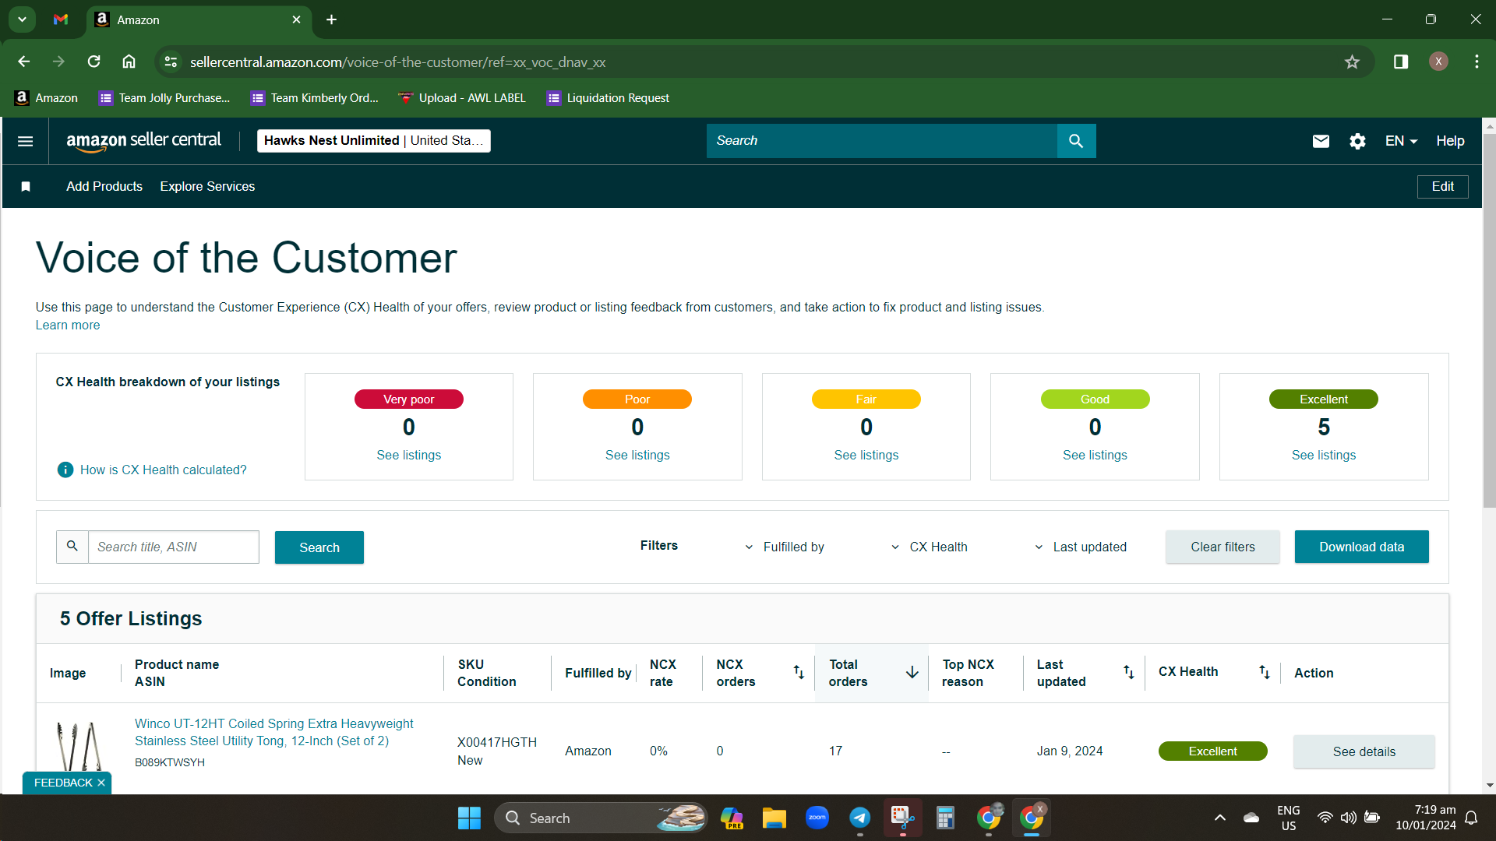This screenshot has width=1496, height=841.
Task: Click magnifier icon in title ASIN search
Action: click(72, 547)
